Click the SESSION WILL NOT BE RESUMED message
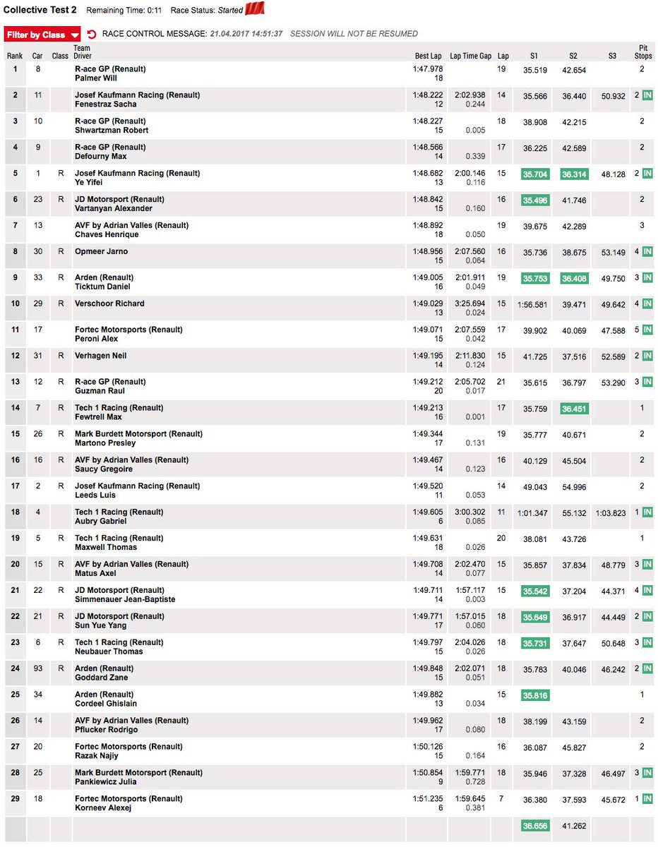 (354, 34)
